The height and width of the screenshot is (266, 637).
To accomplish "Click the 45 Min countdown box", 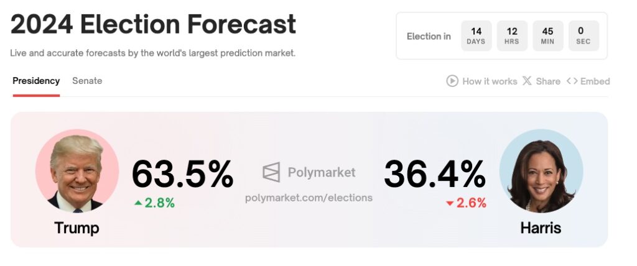I will coord(548,36).
